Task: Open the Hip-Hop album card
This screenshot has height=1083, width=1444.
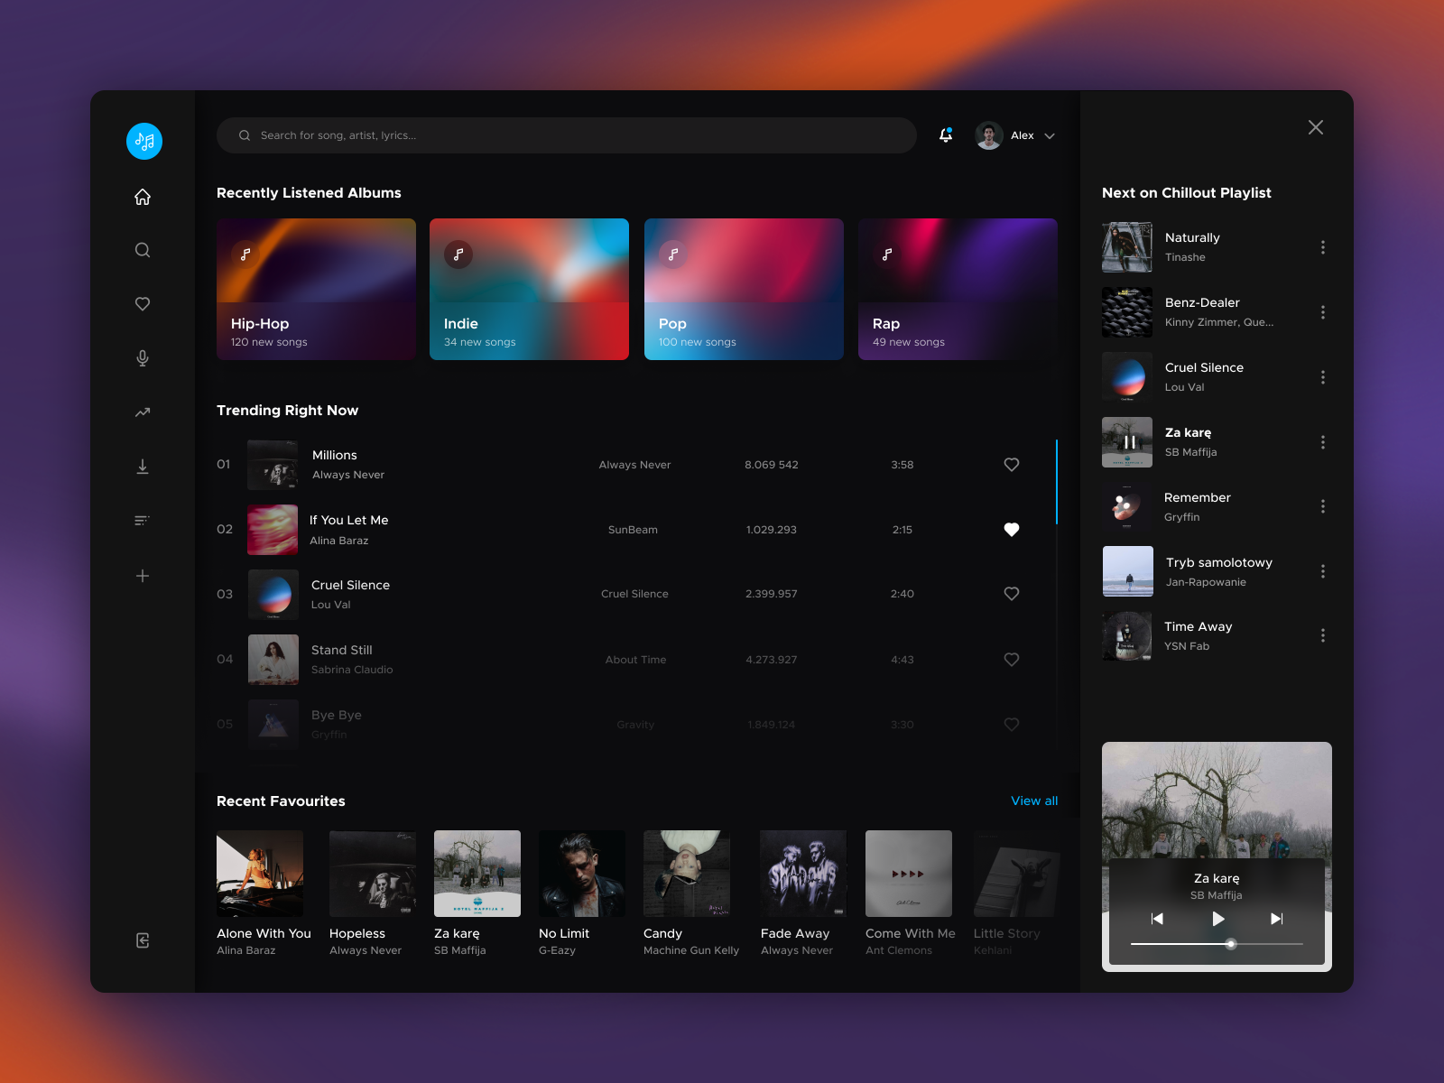Action: [x=316, y=289]
